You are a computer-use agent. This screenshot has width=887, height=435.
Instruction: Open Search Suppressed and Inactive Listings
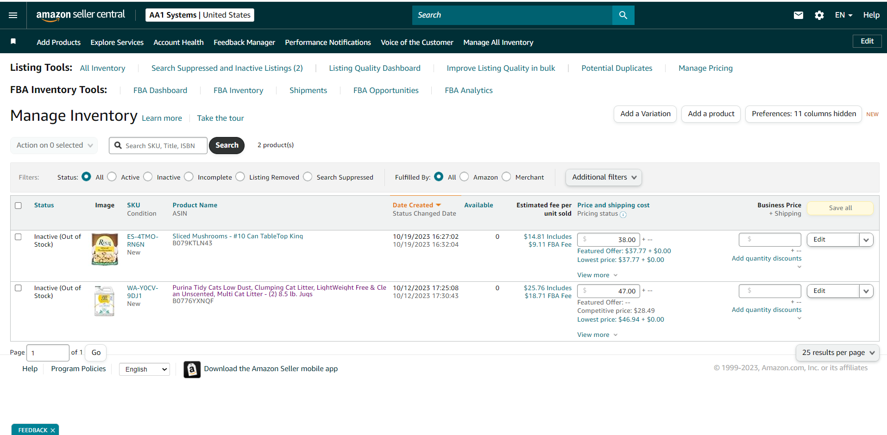click(x=227, y=68)
